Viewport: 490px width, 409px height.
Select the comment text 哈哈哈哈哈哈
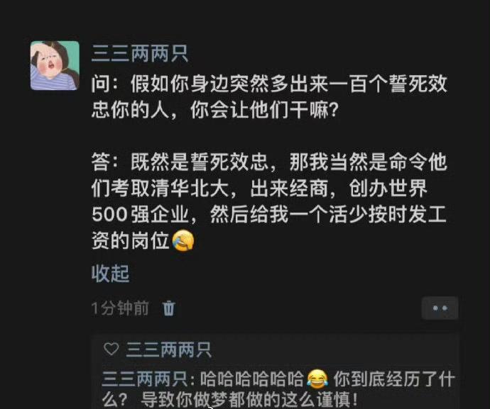tap(252, 379)
